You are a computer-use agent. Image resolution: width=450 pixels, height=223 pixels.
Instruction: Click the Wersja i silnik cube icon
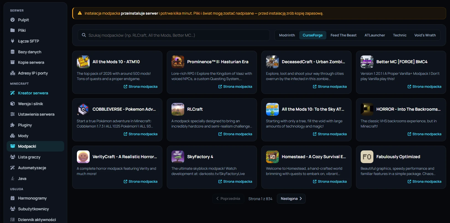pos(12,104)
